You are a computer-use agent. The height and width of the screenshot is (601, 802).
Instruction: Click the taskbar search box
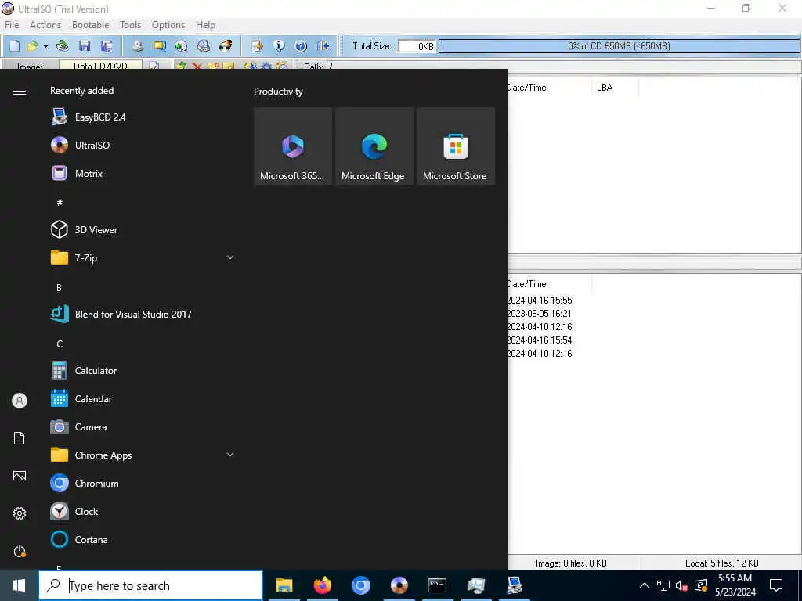[150, 585]
